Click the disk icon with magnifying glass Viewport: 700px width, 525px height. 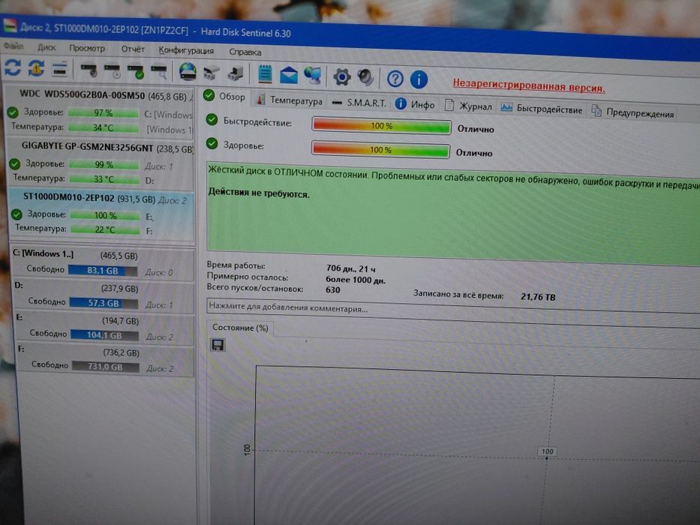pyautogui.click(x=159, y=72)
